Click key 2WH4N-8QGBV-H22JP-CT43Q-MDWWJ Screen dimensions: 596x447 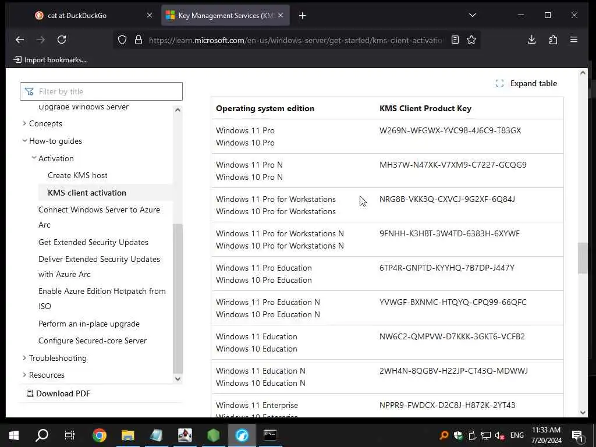coord(453,371)
